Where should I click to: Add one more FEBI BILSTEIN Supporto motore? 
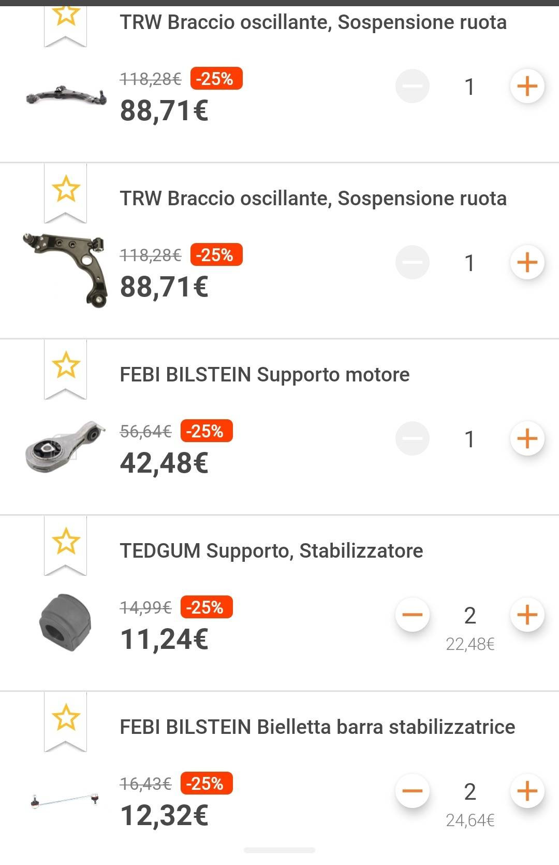[x=527, y=439]
